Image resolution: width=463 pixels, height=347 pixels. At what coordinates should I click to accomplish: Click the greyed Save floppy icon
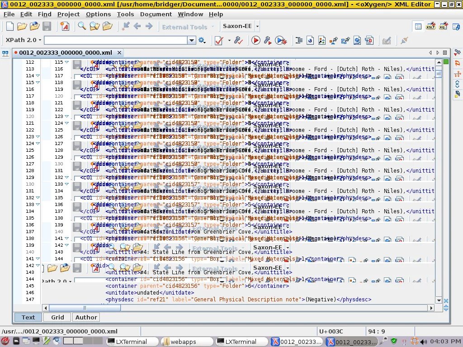pyautogui.click(x=47, y=26)
